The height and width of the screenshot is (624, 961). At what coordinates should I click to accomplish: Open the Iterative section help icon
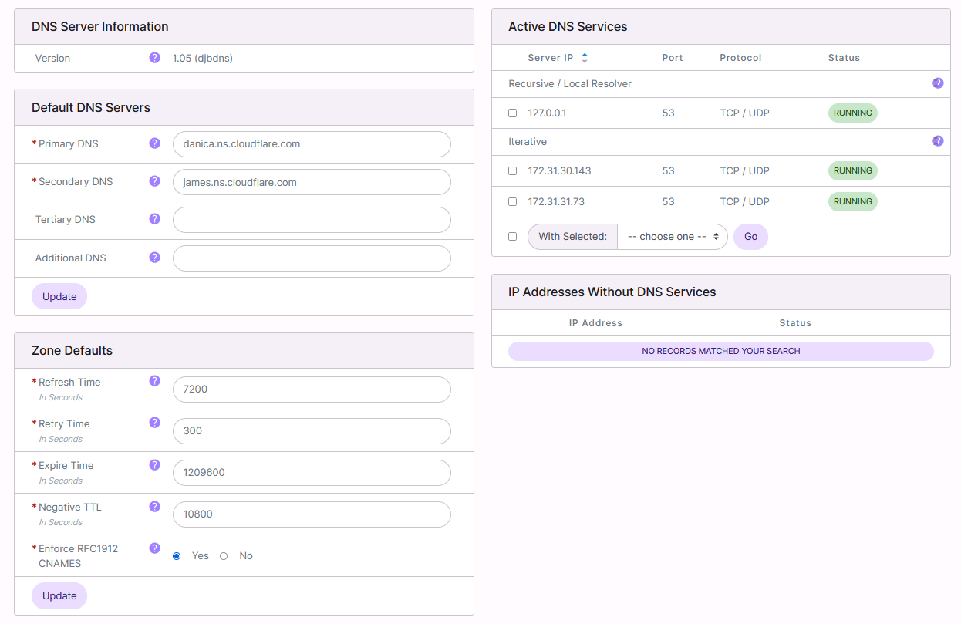[938, 140]
